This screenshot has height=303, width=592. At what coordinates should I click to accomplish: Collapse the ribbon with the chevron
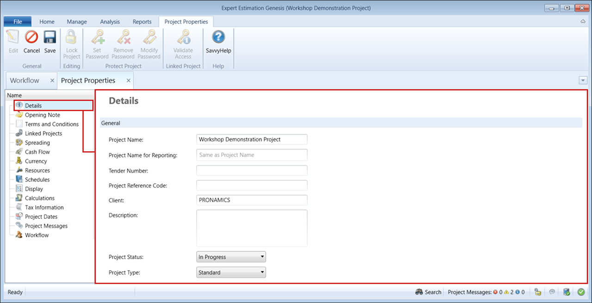coord(583,22)
